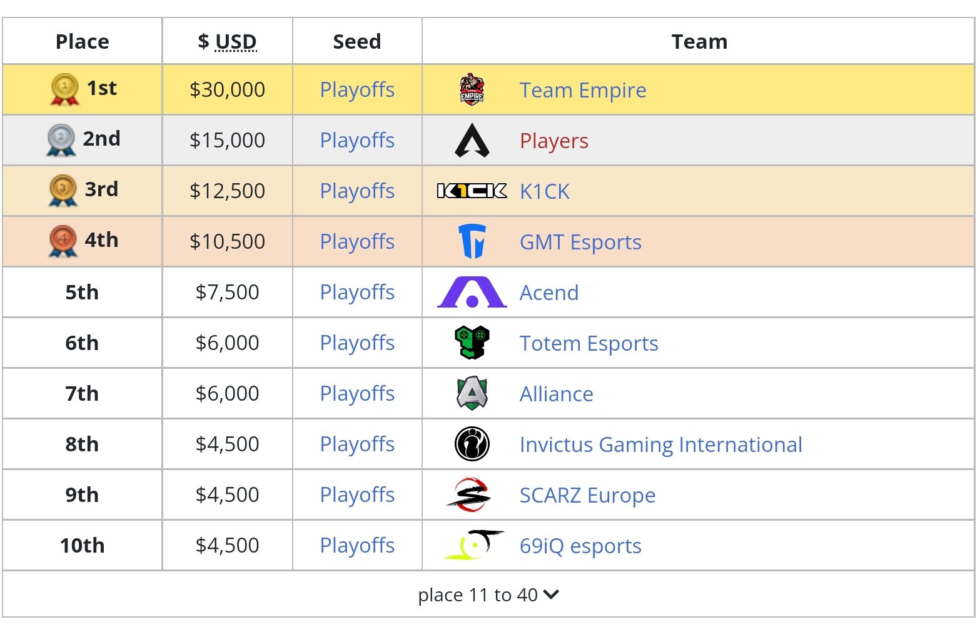980x637 pixels.
Task: Click the USD abbreviation in the header
Action: click(x=236, y=41)
